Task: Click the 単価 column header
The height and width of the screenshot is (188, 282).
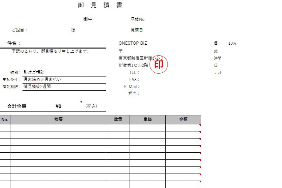Action: tap(148, 120)
